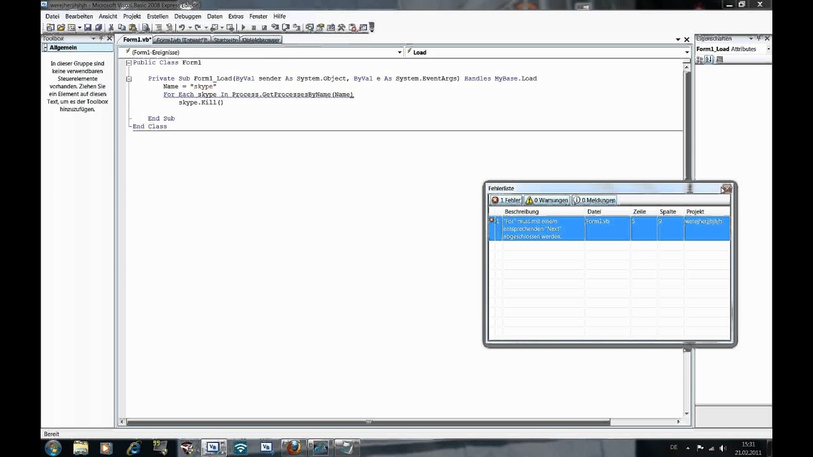Sort error list by Zeile column
The image size is (813, 457).
644,211
